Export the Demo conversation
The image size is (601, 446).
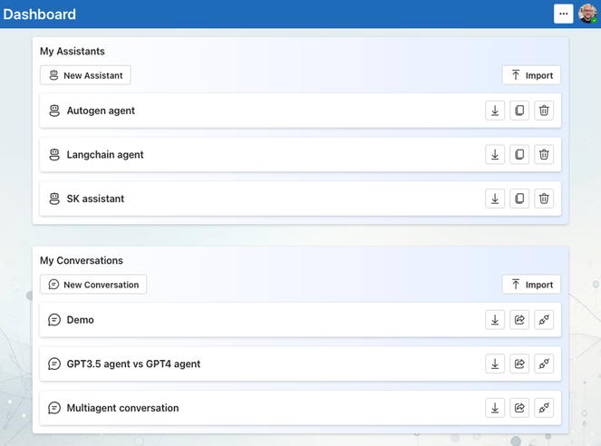[x=495, y=320]
